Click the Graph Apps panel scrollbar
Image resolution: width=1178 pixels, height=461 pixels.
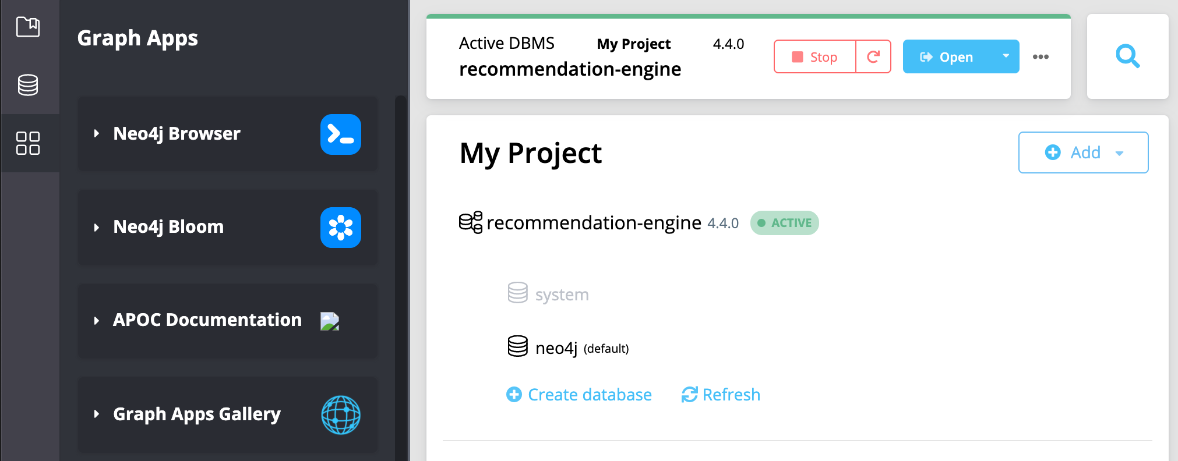click(400, 278)
